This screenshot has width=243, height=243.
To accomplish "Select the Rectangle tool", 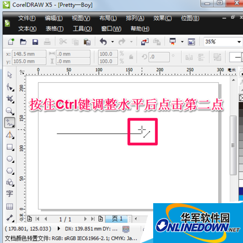I will coord(10,147).
